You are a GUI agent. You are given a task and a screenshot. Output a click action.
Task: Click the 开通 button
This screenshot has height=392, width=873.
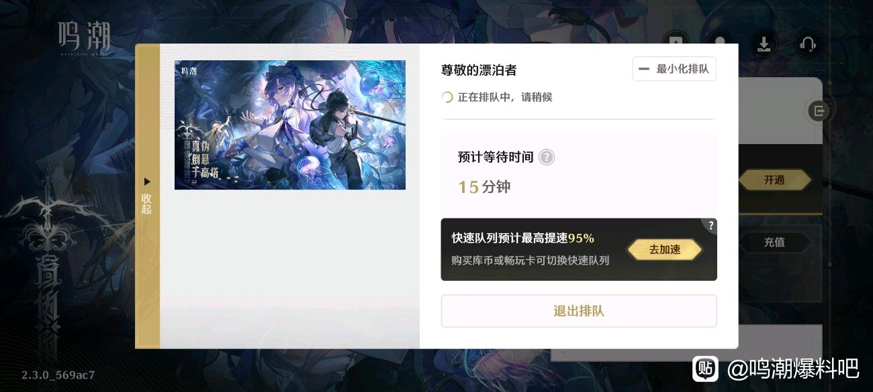774,180
